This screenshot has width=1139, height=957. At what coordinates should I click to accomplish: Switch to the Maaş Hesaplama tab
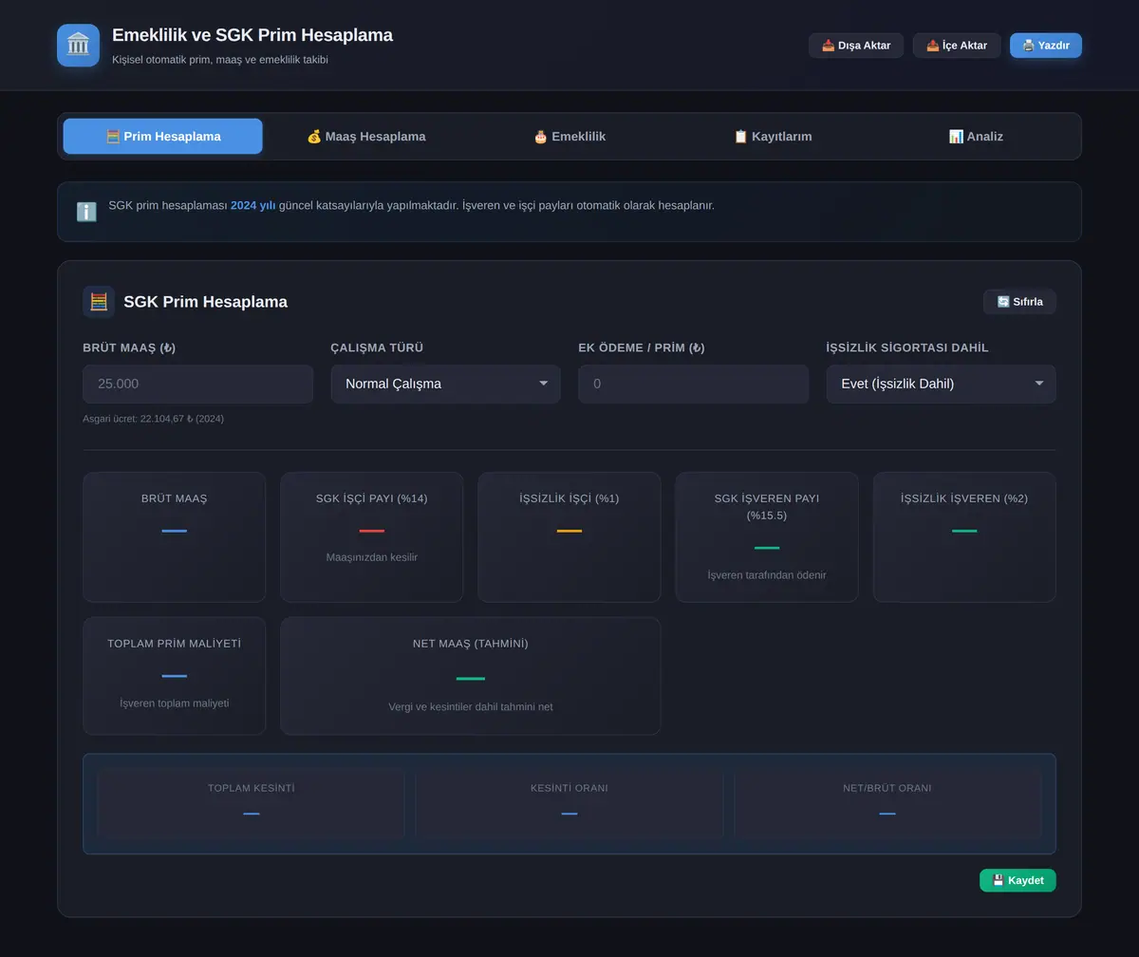(x=366, y=137)
